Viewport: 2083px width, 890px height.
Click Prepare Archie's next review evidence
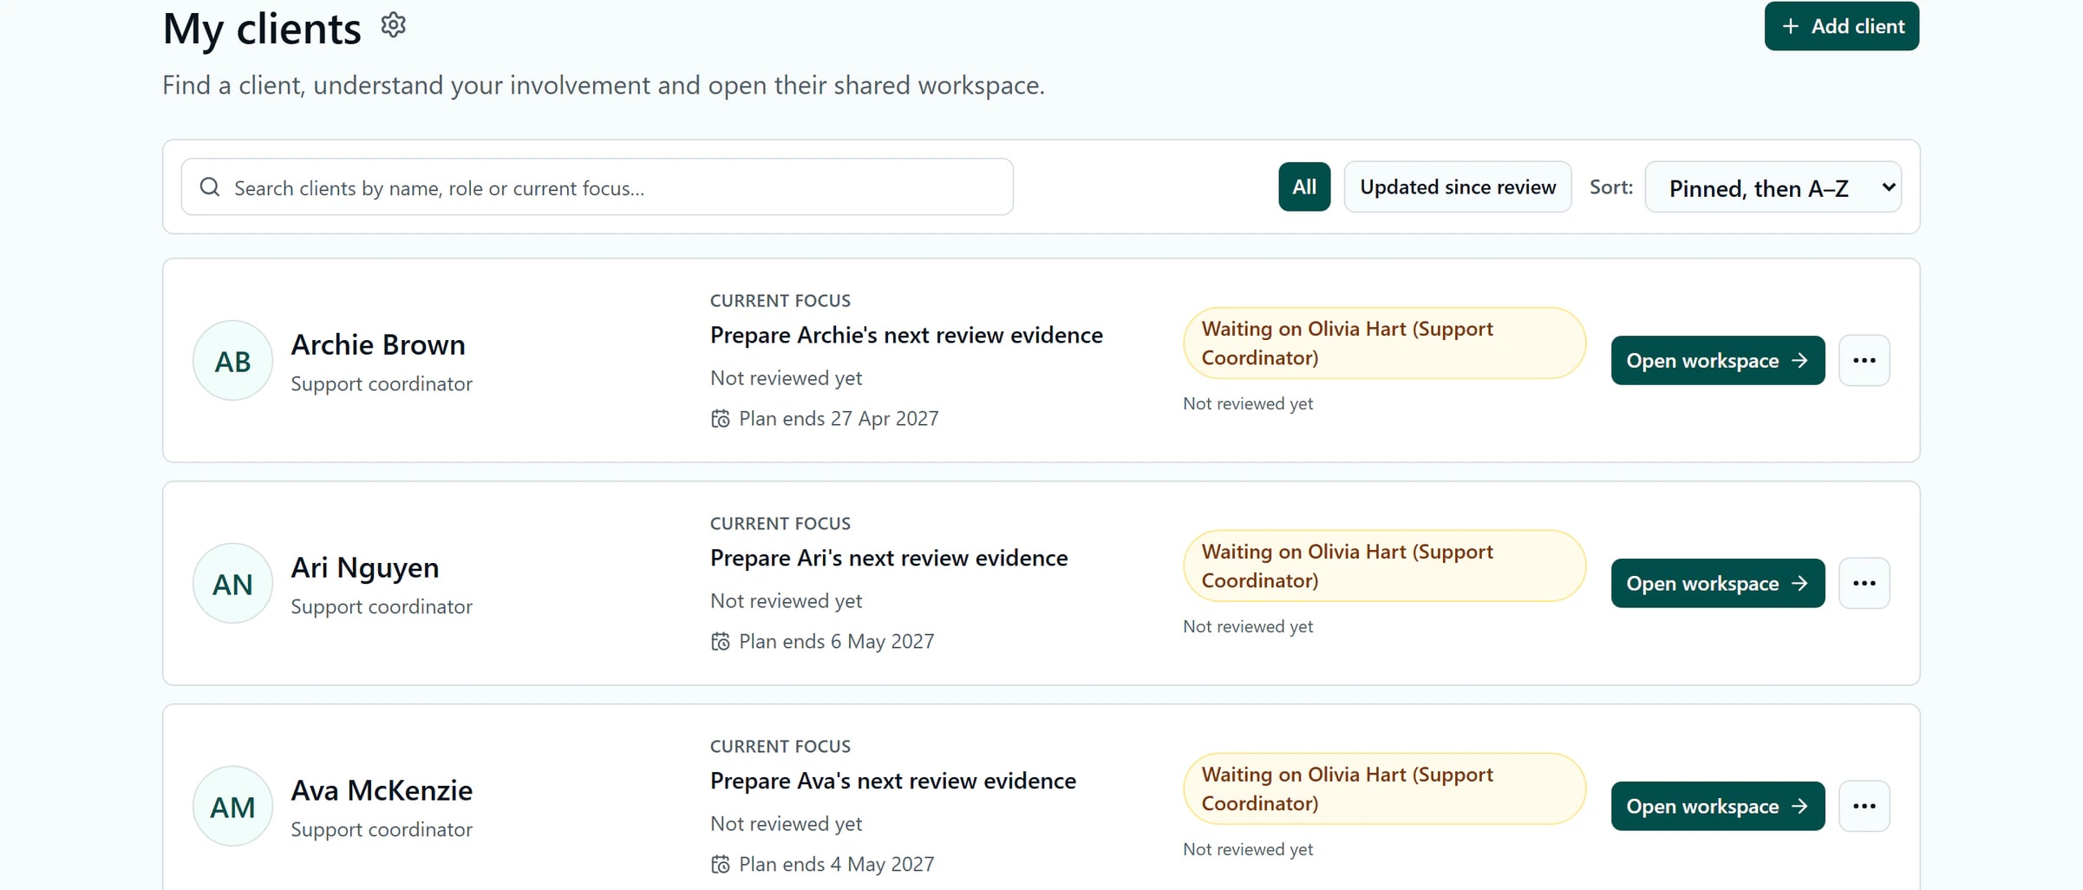point(906,335)
